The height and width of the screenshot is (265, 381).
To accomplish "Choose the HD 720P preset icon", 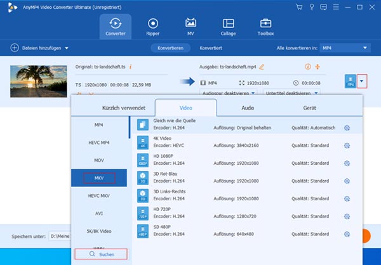I will (143, 213).
